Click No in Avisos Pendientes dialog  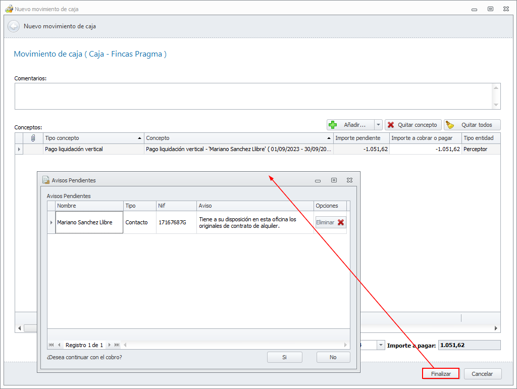click(x=333, y=357)
